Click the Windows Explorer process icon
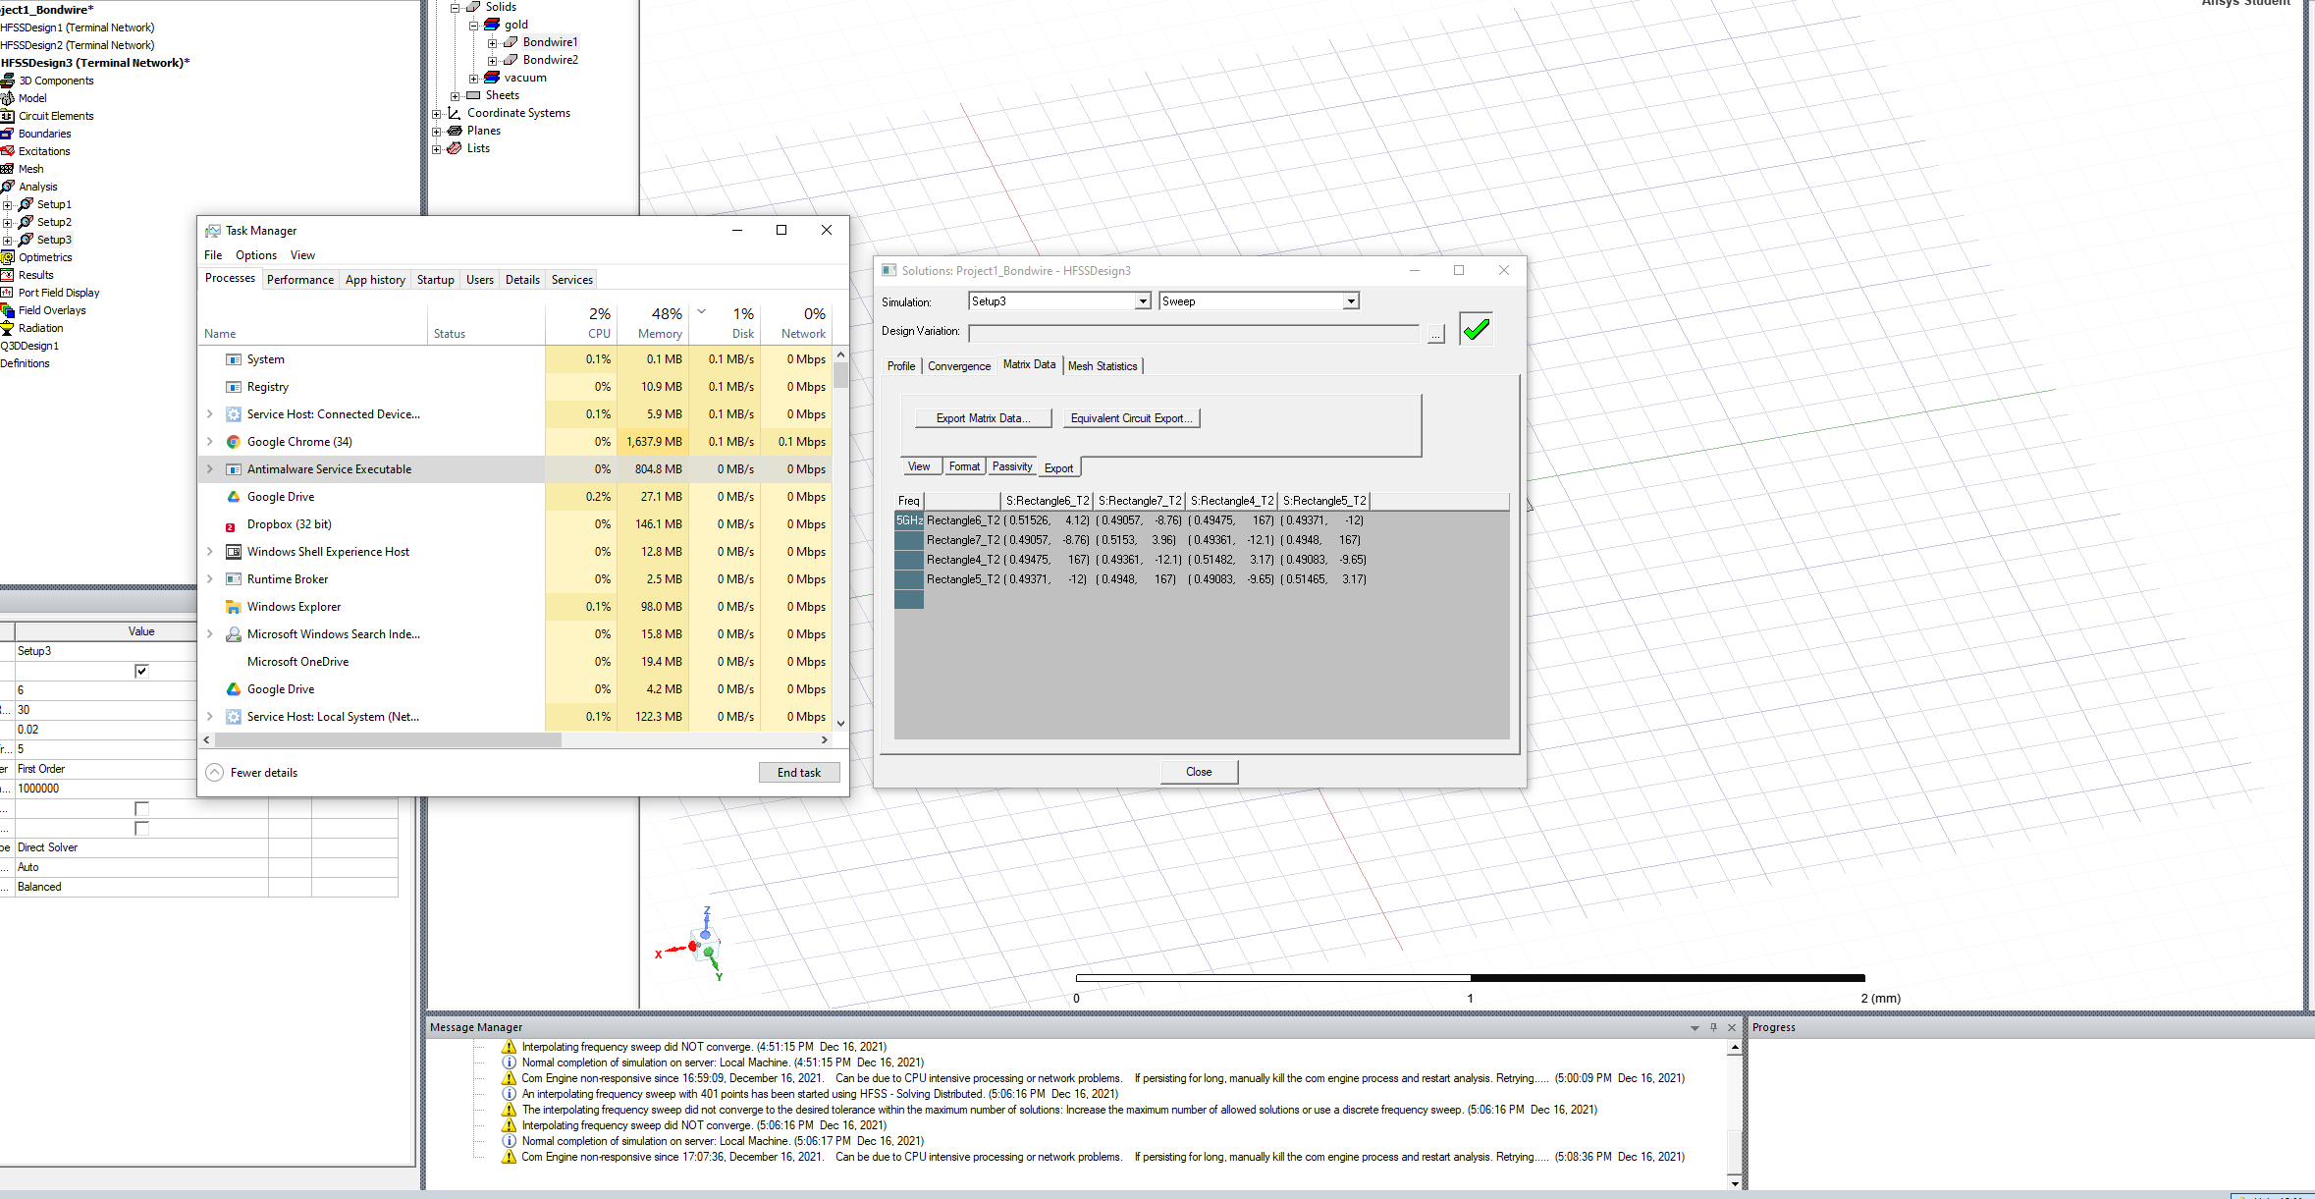Screen dimensions: 2315x1199 pos(234,607)
